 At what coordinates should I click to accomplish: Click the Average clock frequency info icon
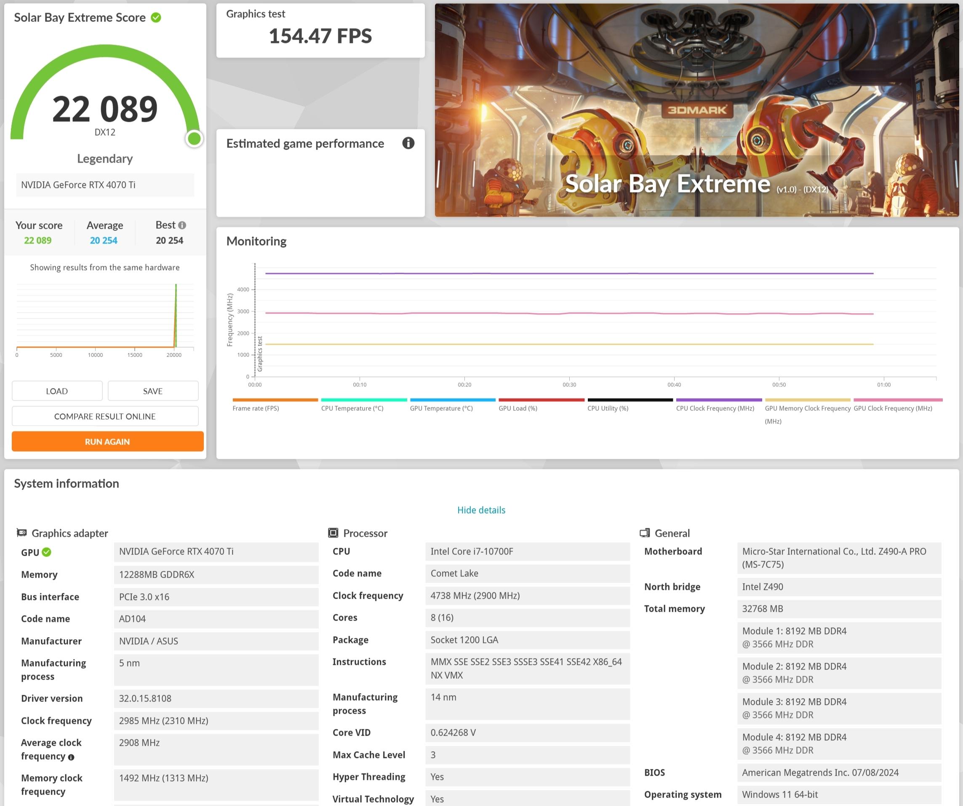71,758
